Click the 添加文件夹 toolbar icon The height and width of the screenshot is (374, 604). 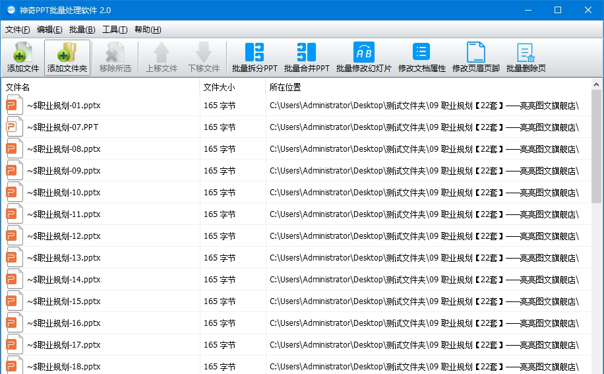(x=67, y=52)
